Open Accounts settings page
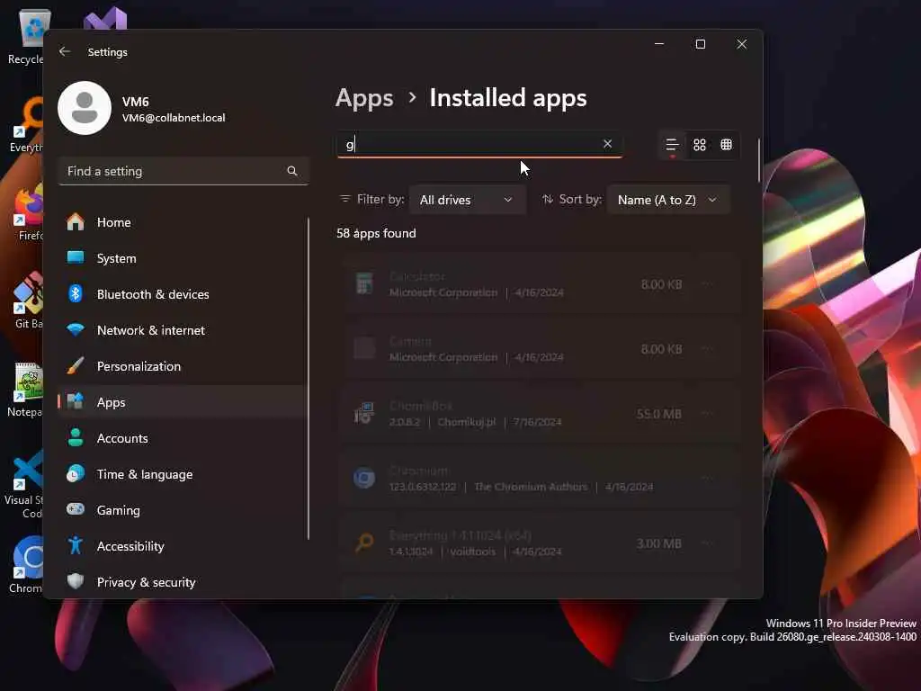This screenshot has height=691, width=921. [x=182, y=438]
